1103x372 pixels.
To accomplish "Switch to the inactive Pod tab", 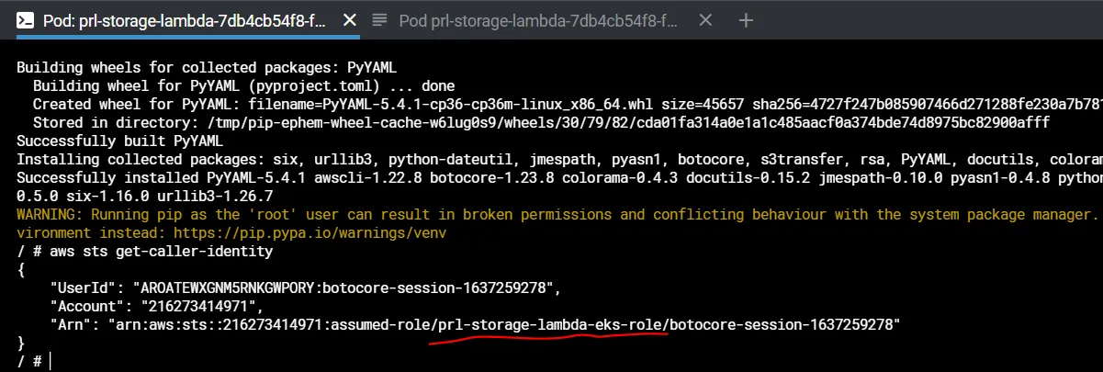I will 536,20.
